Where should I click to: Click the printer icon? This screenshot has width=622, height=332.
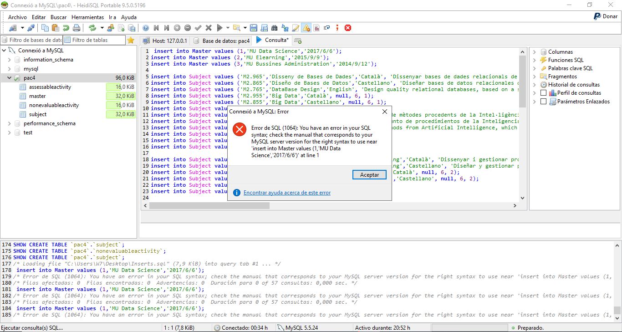click(x=76, y=28)
